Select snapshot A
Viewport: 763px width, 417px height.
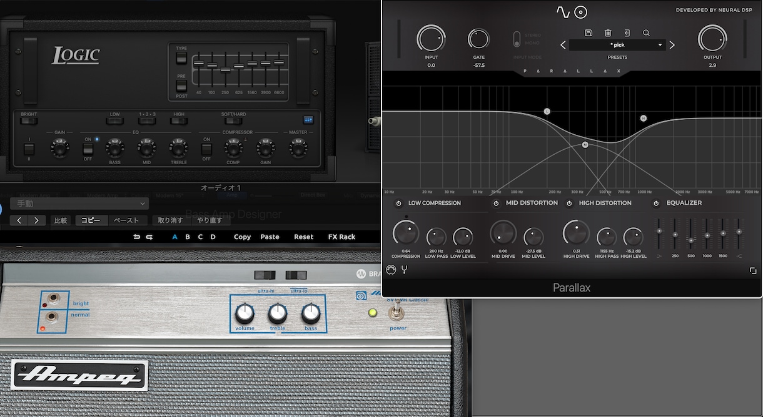174,237
